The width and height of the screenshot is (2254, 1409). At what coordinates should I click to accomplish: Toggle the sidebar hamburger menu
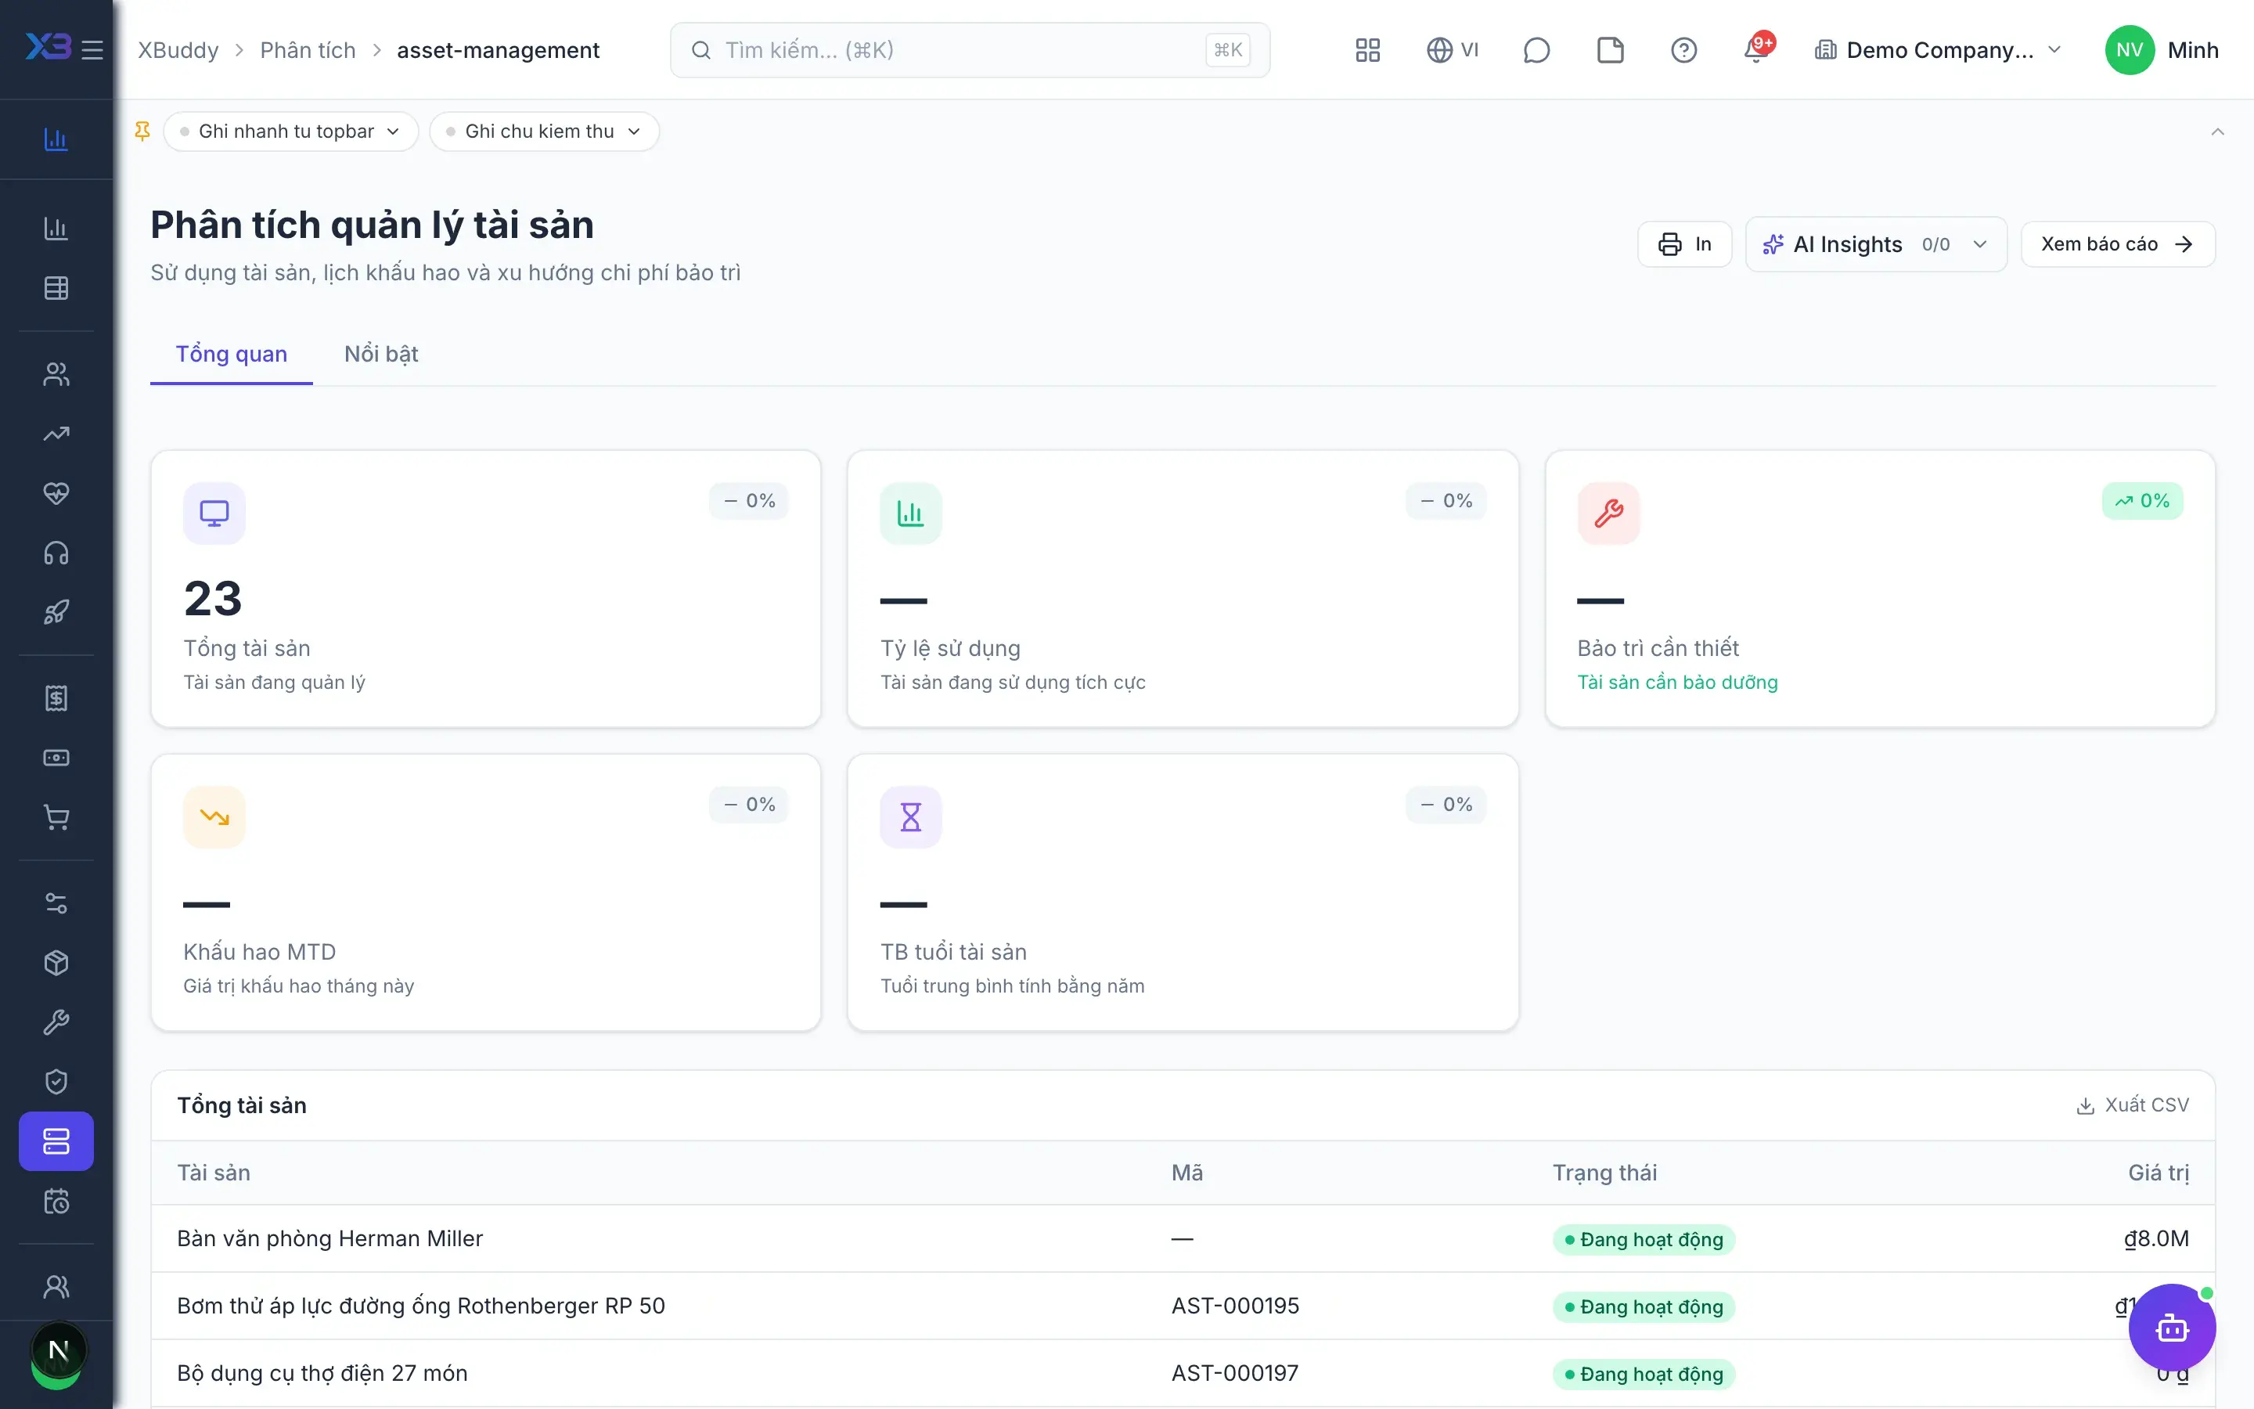92,49
